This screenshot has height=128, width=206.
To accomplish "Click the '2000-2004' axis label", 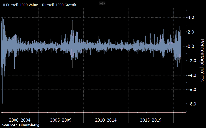I will (x=20, y=120).
